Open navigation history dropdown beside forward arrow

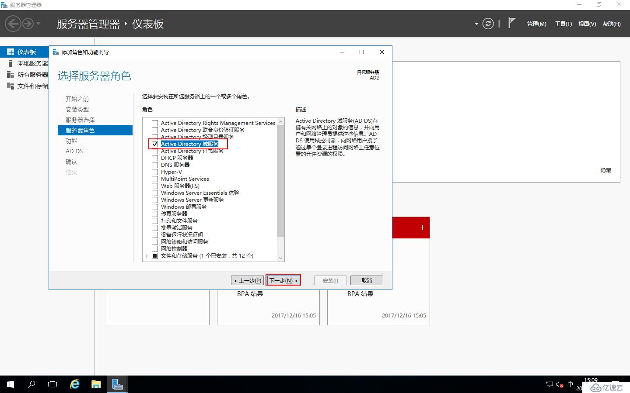click(38, 24)
